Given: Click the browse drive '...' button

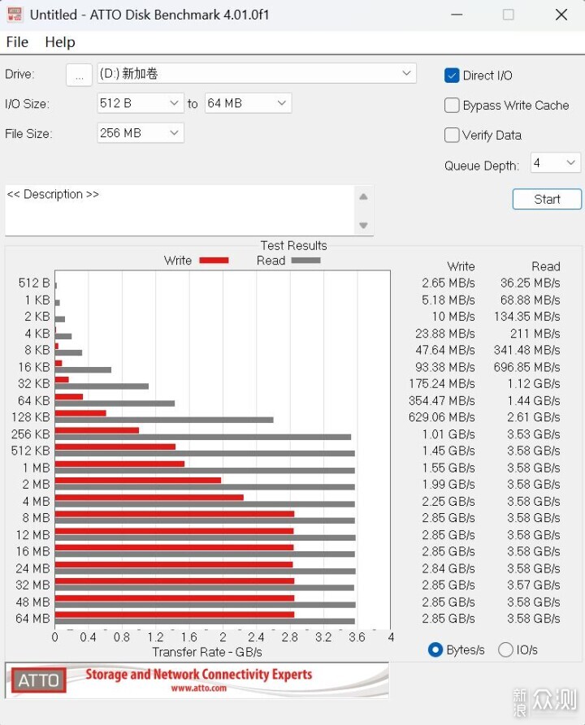Looking at the screenshot, I should [x=79, y=75].
